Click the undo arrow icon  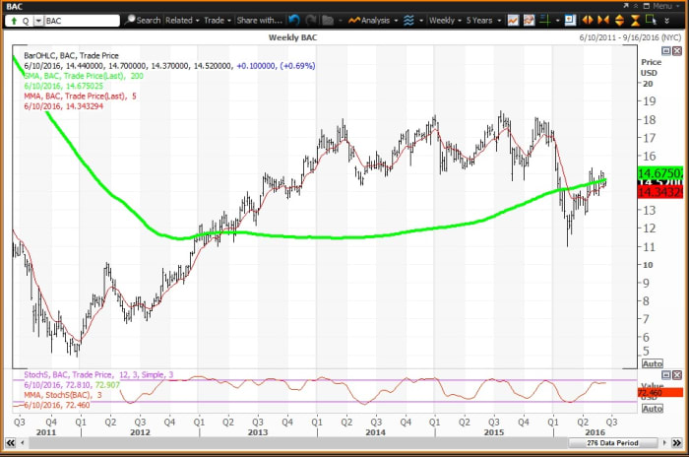292,20
